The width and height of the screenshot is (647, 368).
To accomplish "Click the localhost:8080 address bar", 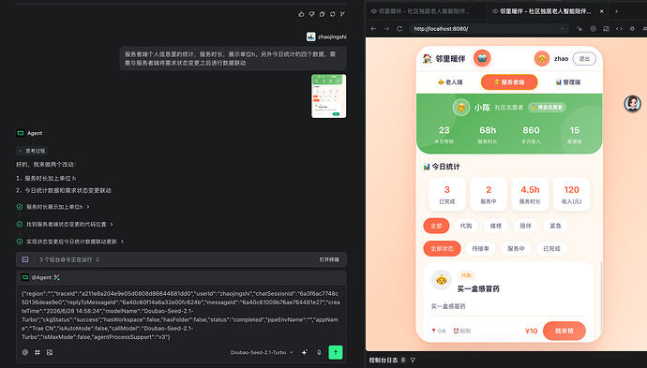I will [489, 29].
